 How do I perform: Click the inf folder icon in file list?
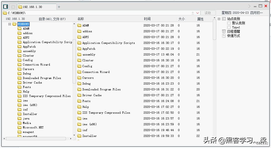tap(79, 130)
